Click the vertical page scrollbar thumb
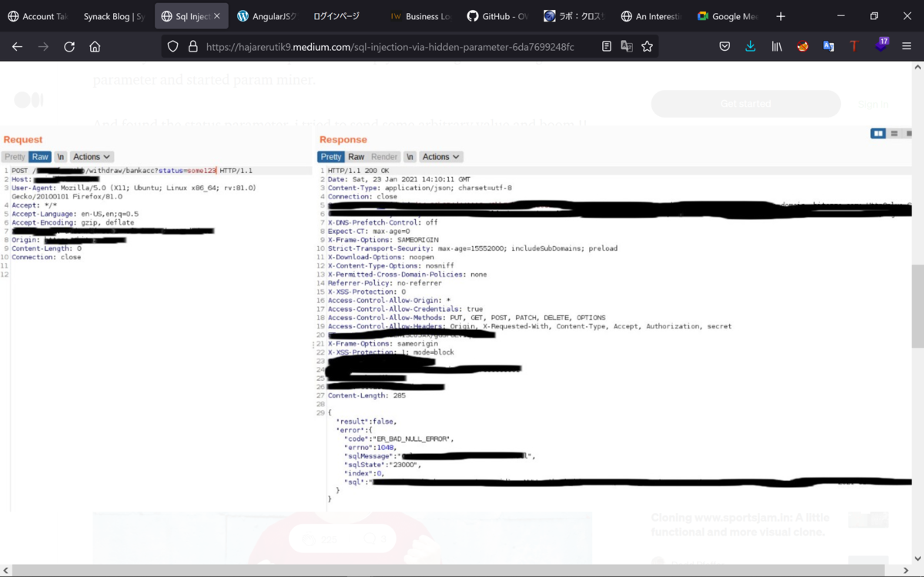 [917, 306]
